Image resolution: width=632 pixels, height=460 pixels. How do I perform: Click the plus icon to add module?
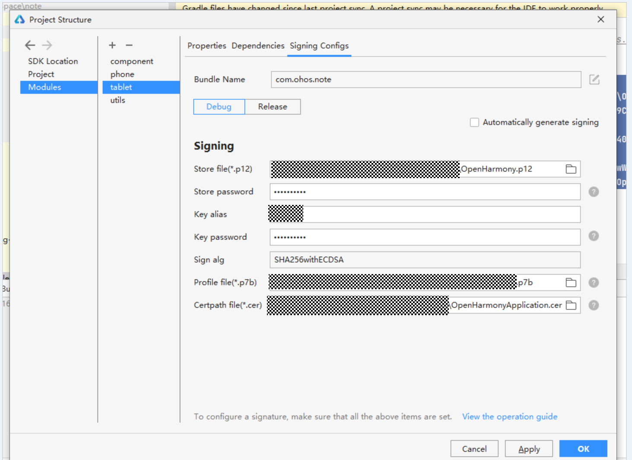(112, 45)
